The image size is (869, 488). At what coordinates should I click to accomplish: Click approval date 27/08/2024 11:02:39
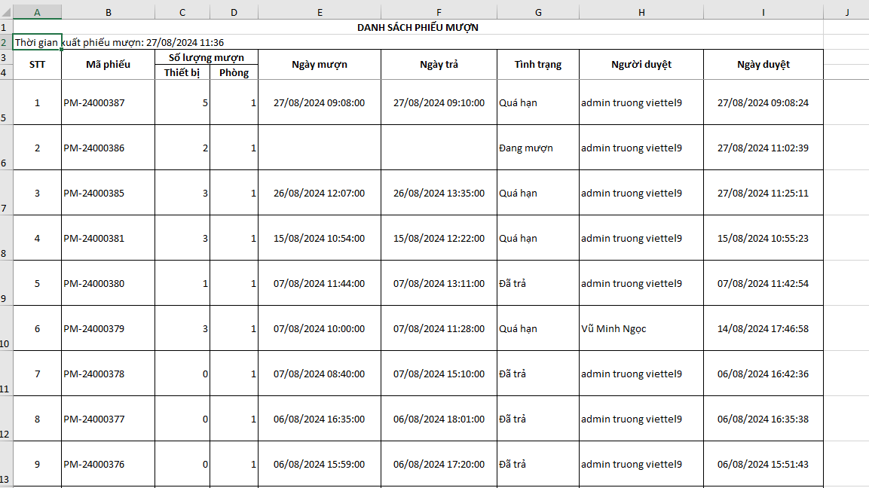coord(763,148)
